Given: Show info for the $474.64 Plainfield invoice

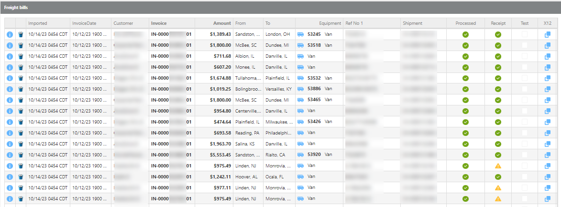Looking at the screenshot, I should [x=10, y=122].
